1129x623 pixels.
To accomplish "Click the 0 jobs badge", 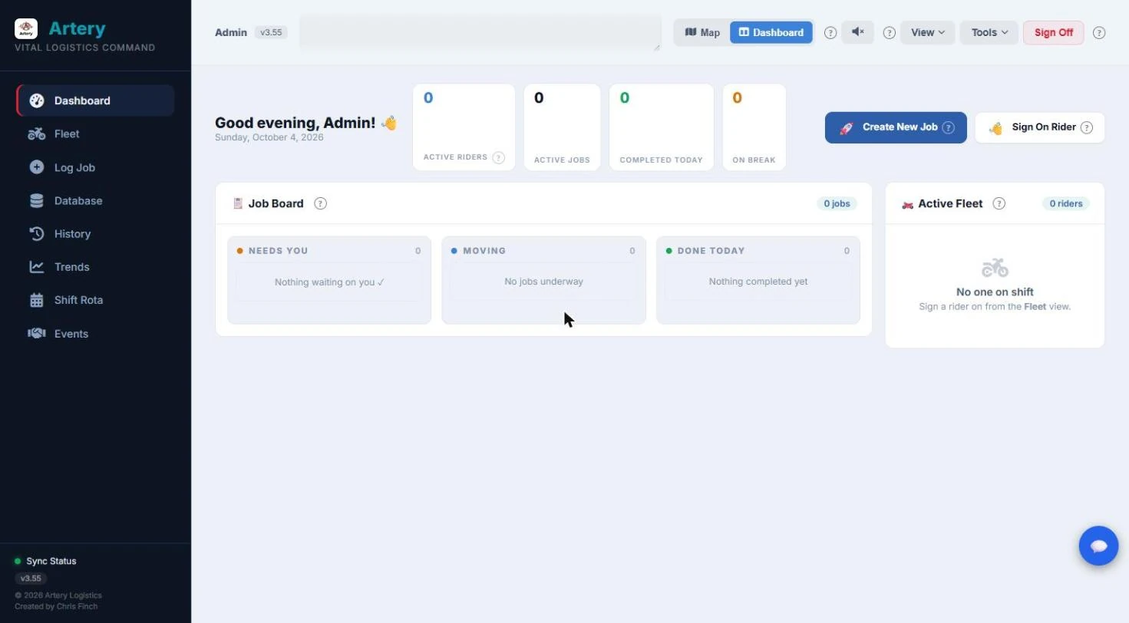I will pos(837,203).
